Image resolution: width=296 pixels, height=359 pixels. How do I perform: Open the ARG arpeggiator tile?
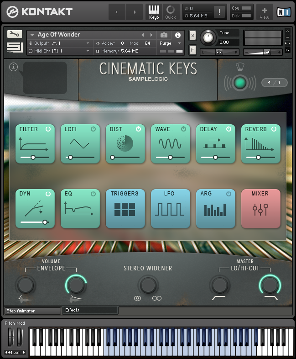(x=215, y=209)
